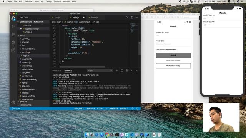The height and width of the screenshot is (138, 246).
Task: Open the Search view in the activity bar
Action: (x=13, y=26)
